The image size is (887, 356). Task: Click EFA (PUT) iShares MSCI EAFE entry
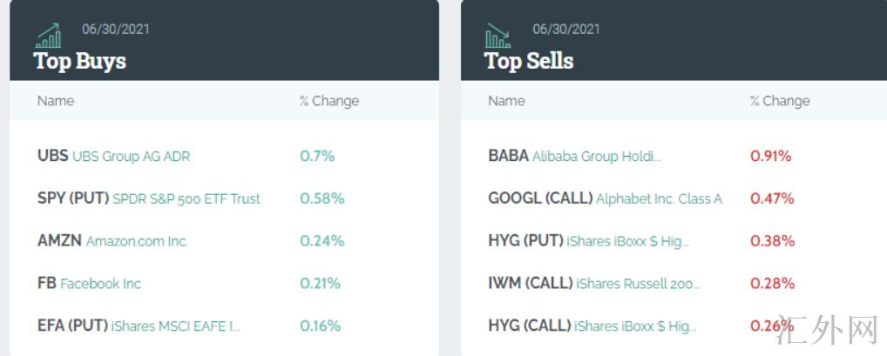pos(139,326)
